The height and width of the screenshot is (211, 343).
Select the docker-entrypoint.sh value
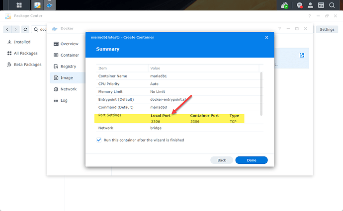tap(169, 99)
